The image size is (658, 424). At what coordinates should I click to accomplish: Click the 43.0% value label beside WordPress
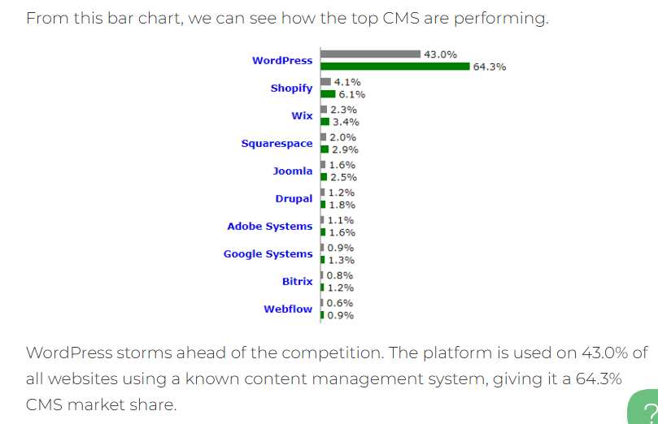point(440,54)
